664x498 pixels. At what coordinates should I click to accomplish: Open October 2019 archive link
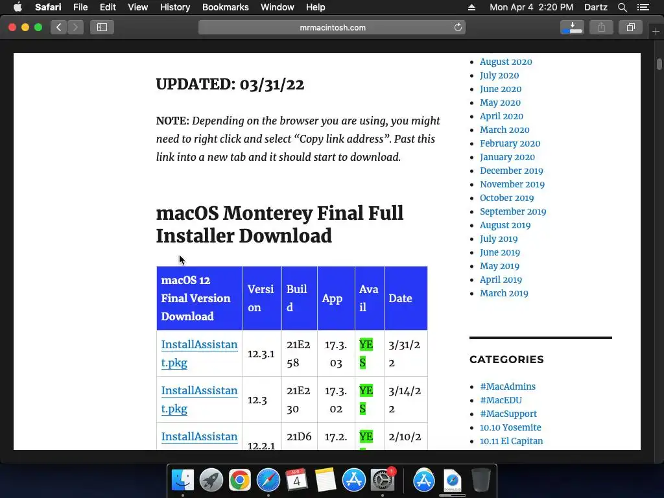coord(506,198)
